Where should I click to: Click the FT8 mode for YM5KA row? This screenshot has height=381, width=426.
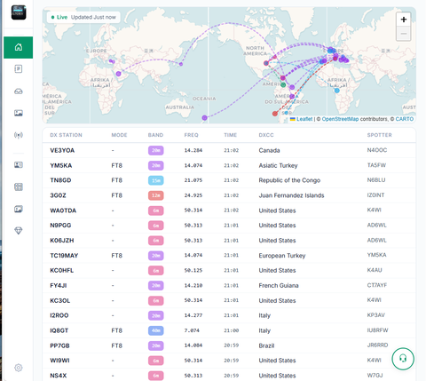117,165
